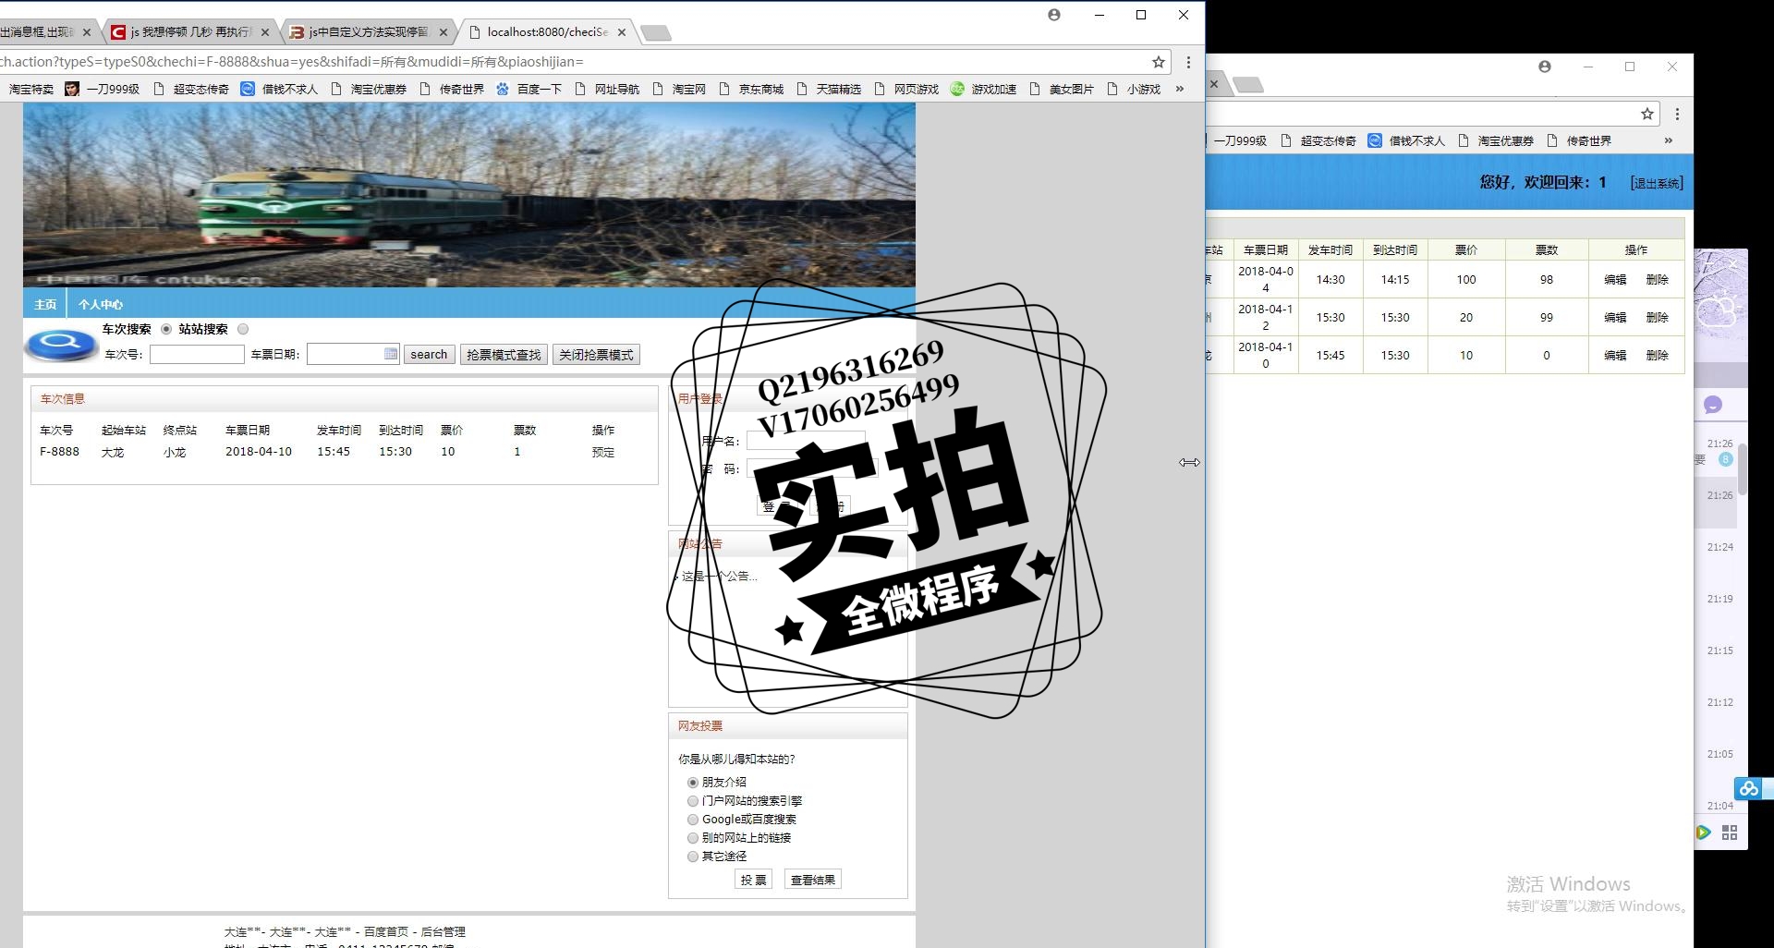1774x948 pixels.
Task: Click 删除 for the 2018-04-10 row
Action: [1658, 356]
